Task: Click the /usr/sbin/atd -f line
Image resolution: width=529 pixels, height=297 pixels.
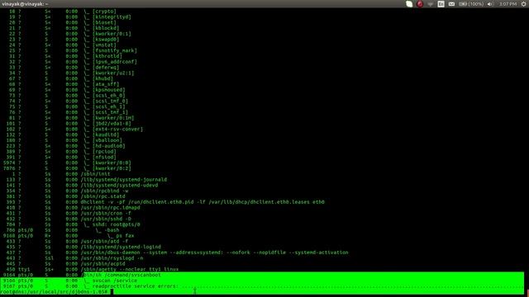Action: 67,242
